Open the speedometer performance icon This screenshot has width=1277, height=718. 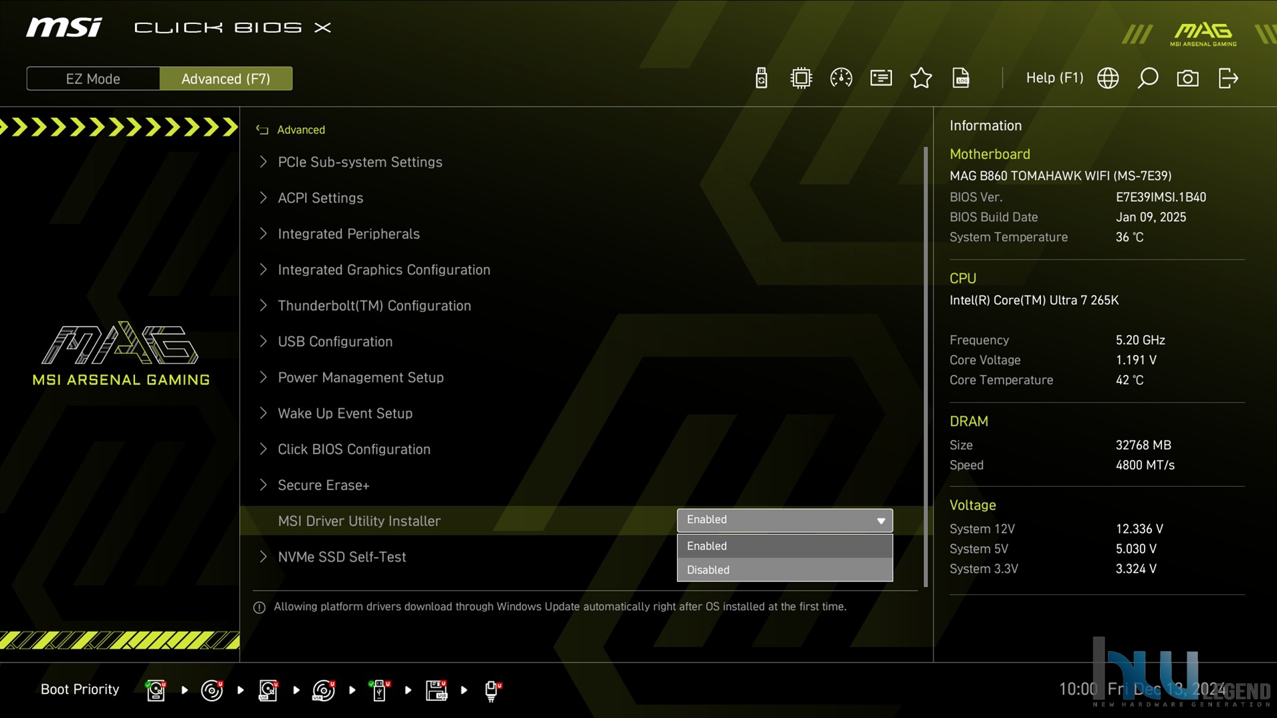(841, 78)
